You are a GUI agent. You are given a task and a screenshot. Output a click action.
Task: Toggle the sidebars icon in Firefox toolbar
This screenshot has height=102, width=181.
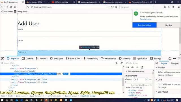coord(169,7)
